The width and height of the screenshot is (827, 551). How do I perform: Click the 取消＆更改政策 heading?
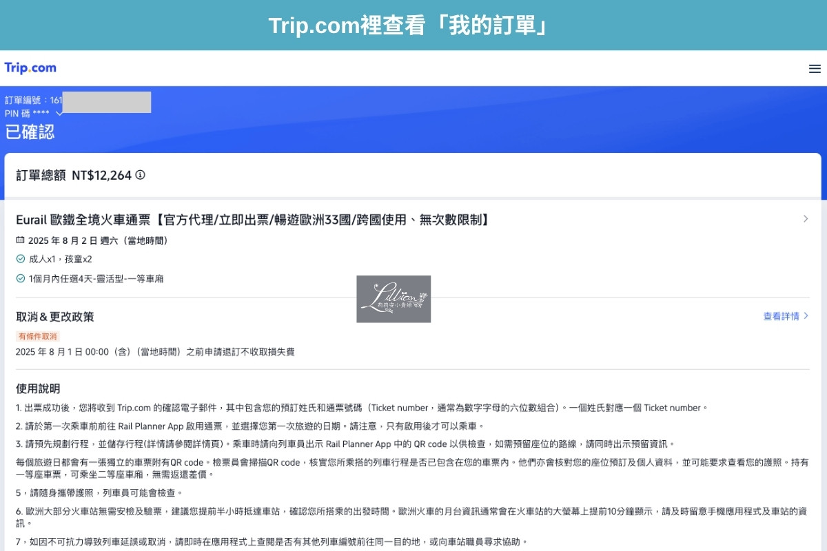pos(55,317)
